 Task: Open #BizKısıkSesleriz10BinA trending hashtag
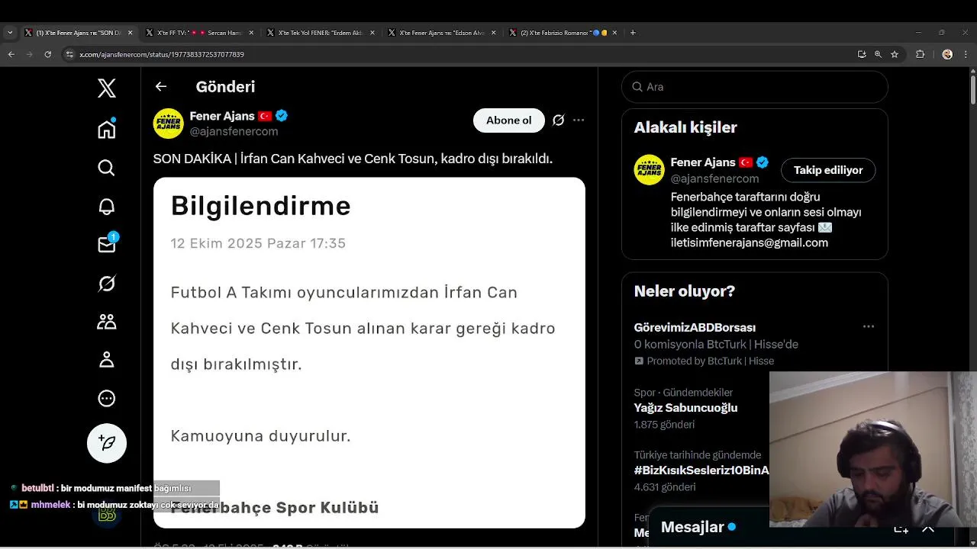(x=701, y=470)
